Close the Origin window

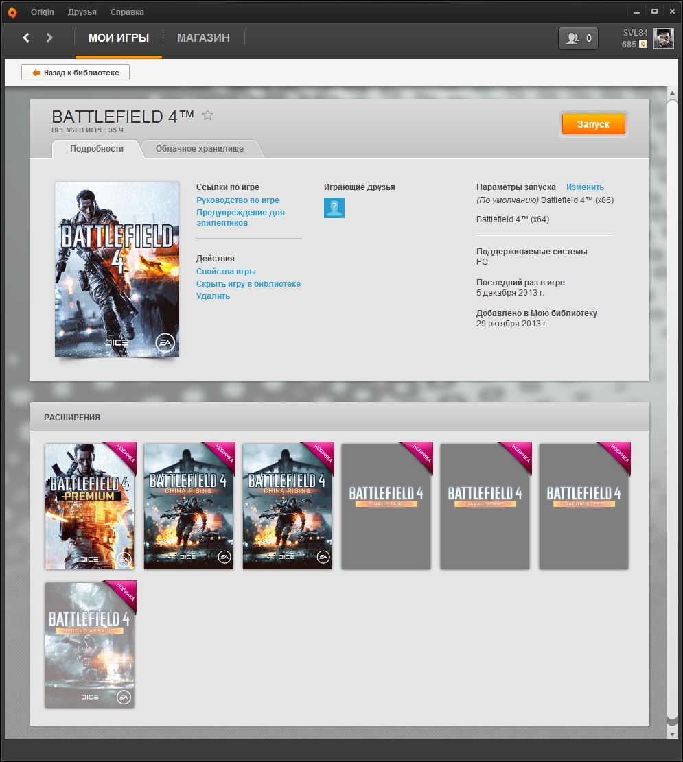tap(672, 12)
